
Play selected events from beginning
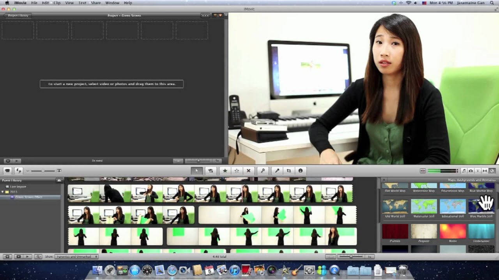(x=27, y=257)
